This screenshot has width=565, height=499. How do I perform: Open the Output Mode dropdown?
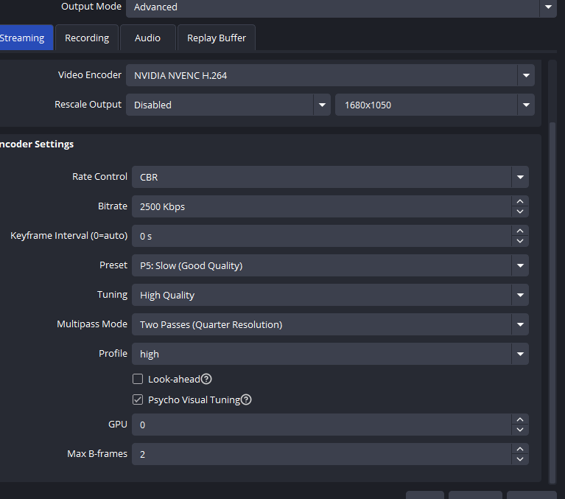click(x=341, y=7)
